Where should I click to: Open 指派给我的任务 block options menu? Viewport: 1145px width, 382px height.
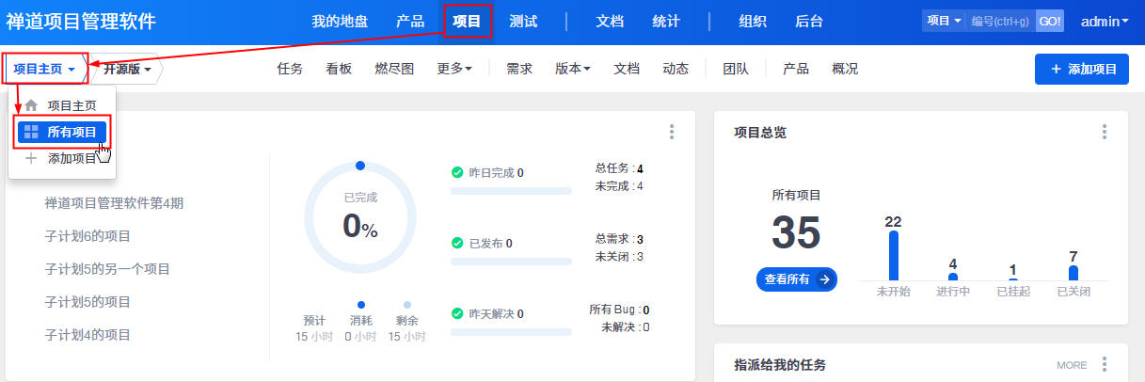(1105, 365)
